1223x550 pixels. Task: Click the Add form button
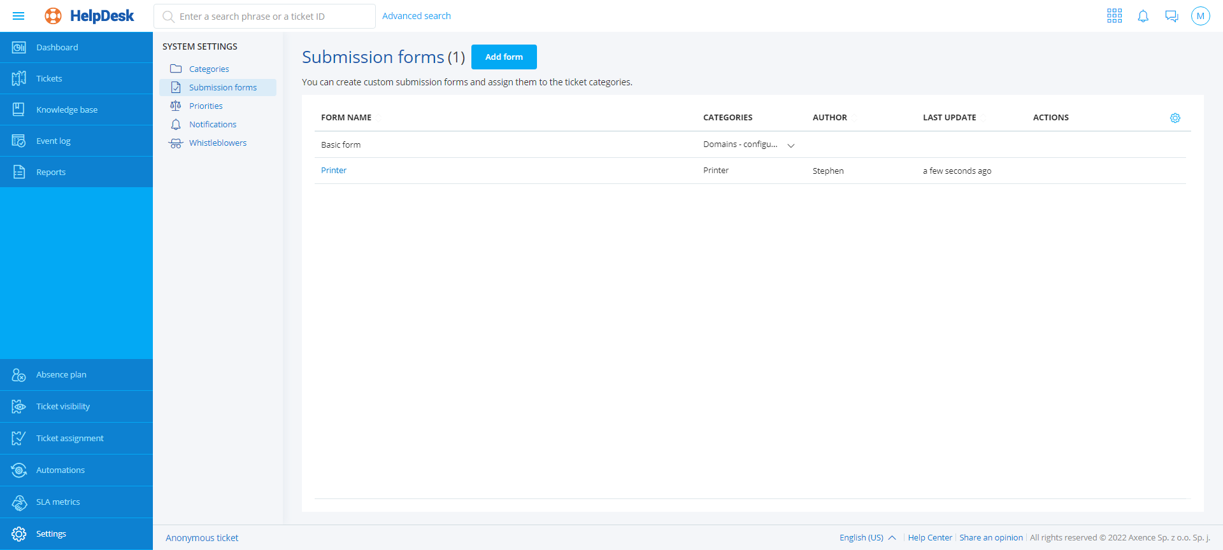point(503,57)
